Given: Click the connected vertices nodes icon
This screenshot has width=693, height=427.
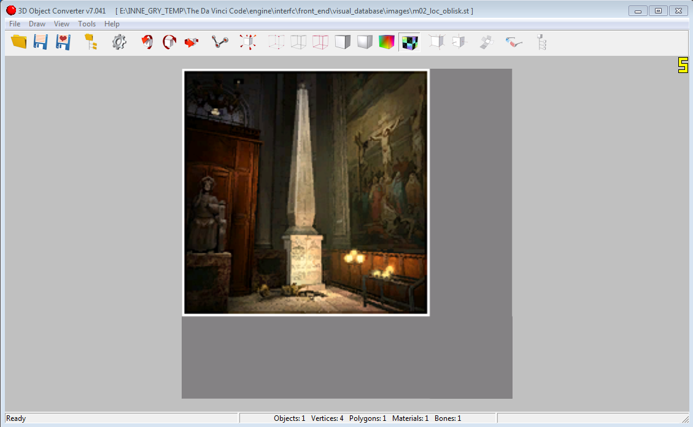Looking at the screenshot, I should tap(220, 42).
